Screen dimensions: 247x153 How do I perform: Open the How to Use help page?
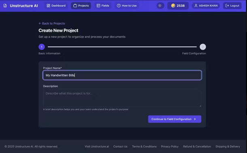127,6
